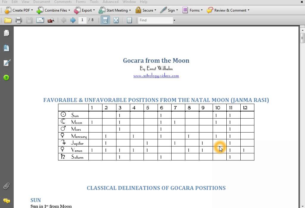The height and width of the screenshot is (208, 305).
Task: Expand the Start Meeting dropdown arrow
Action: pos(130,10)
